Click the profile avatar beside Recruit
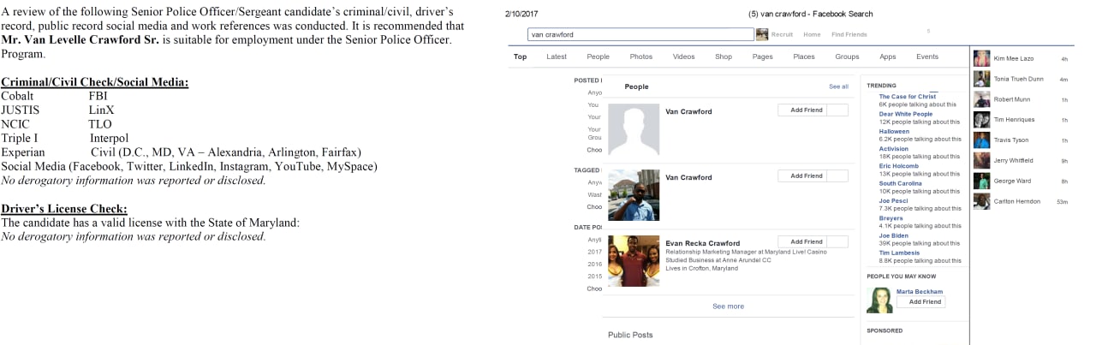 [x=761, y=34]
